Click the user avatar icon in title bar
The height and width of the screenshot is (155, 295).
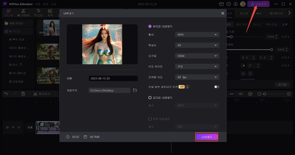(243, 4)
